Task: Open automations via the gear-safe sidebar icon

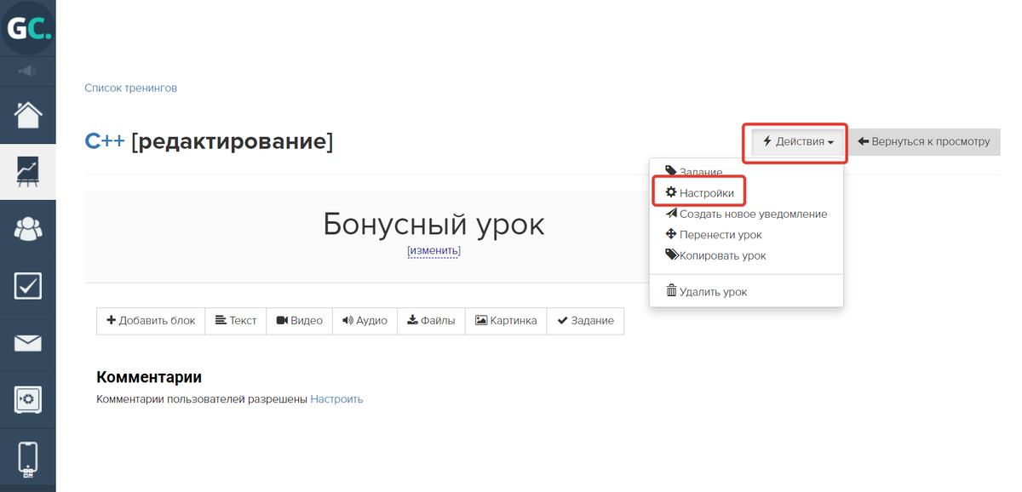Action: tap(28, 399)
